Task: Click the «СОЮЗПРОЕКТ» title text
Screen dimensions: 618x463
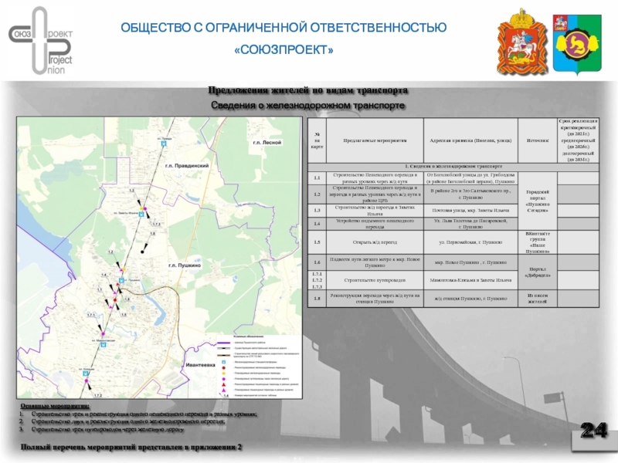Action: (x=284, y=50)
